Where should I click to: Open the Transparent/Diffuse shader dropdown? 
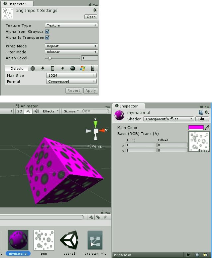click(168, 119)
